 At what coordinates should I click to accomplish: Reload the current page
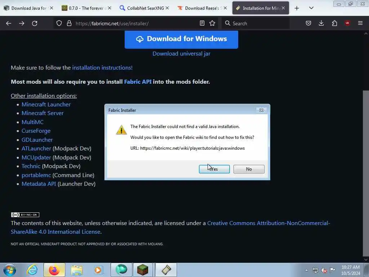[x=35, y=23]
